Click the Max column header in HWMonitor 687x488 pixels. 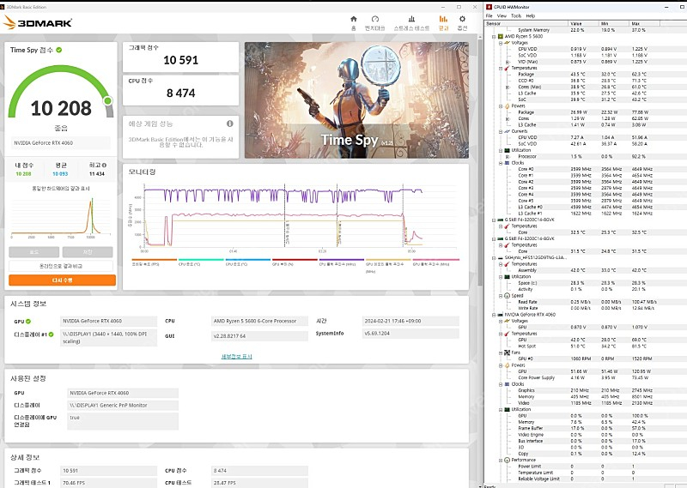pyautogui.click(x=645, y=23)
